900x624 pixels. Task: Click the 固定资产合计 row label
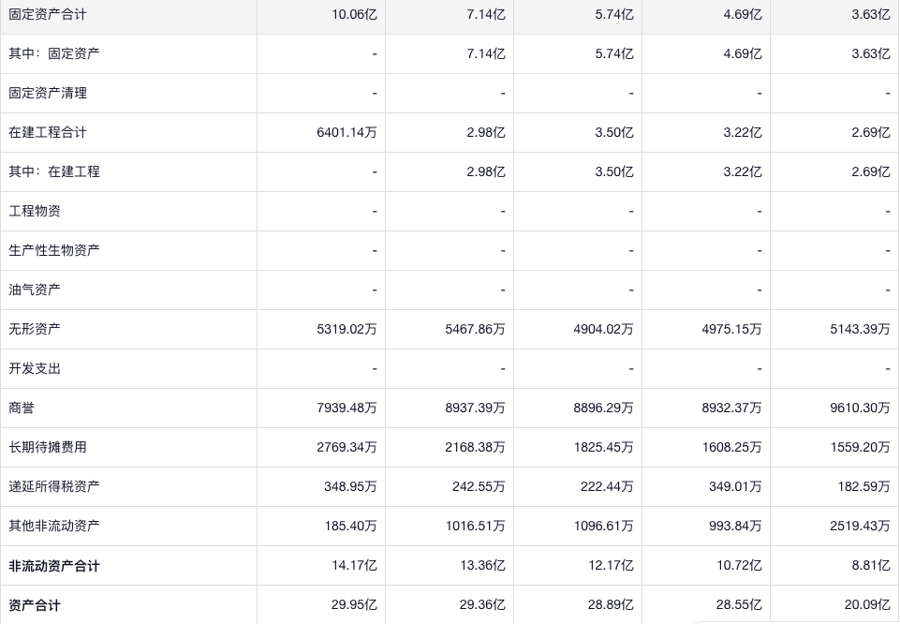(48, 14)
